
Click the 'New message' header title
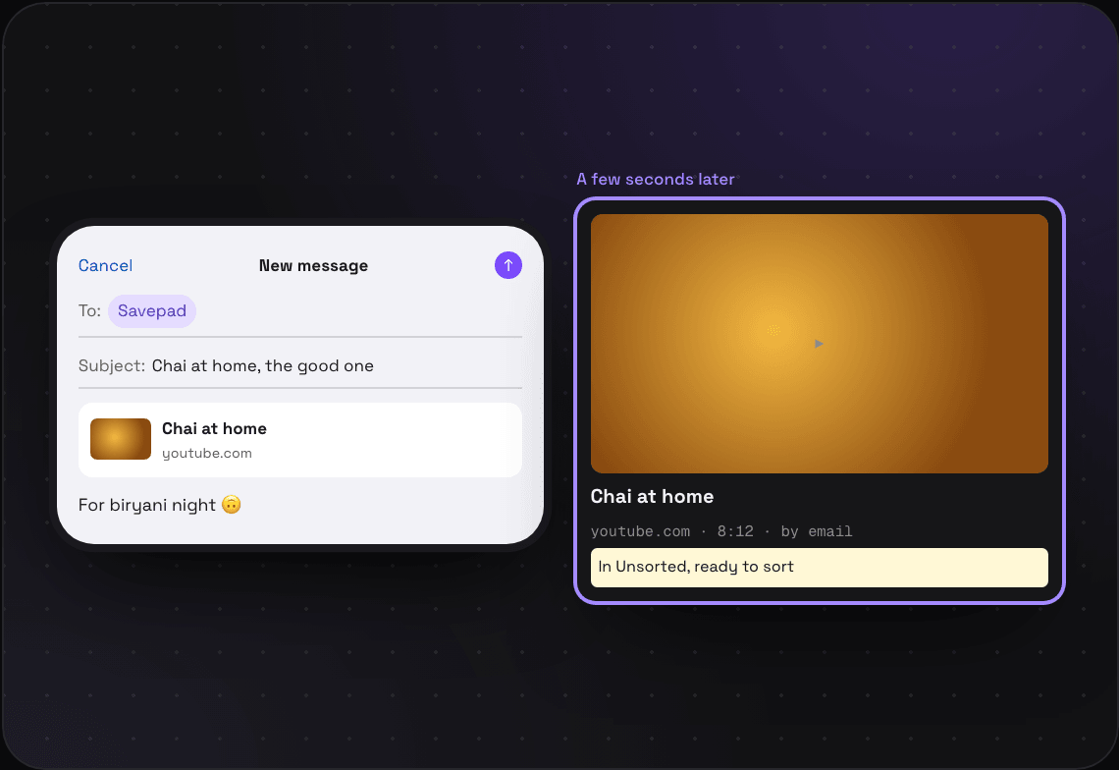[x=313, y=266]
